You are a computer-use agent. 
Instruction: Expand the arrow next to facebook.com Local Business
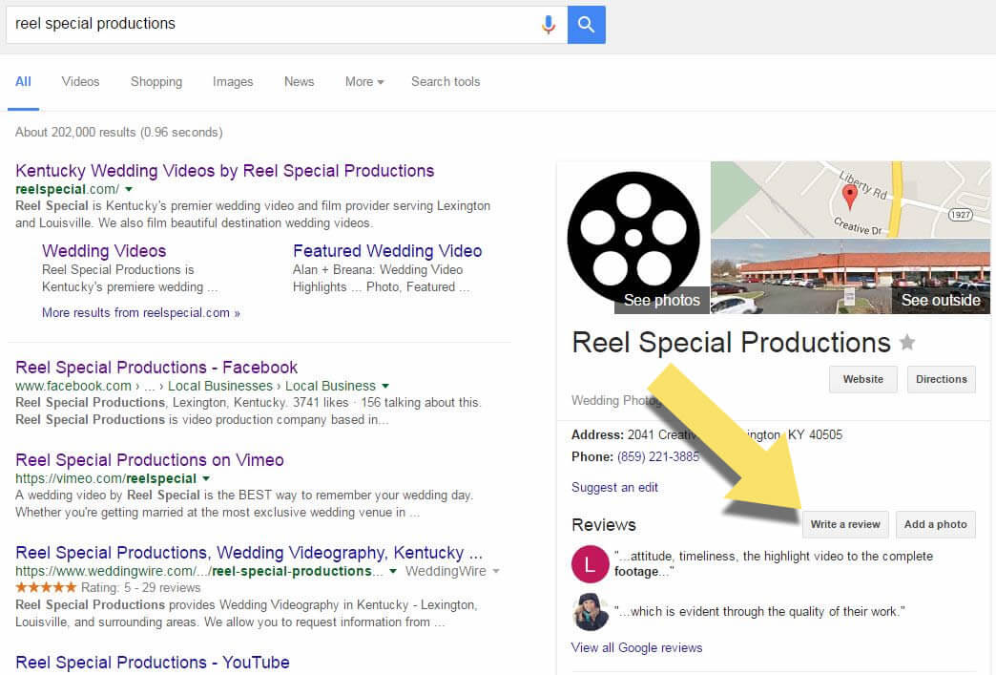[385, 387]
